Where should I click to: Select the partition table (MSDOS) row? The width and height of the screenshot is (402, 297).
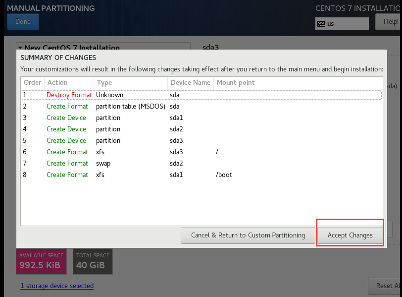[202, 106]
